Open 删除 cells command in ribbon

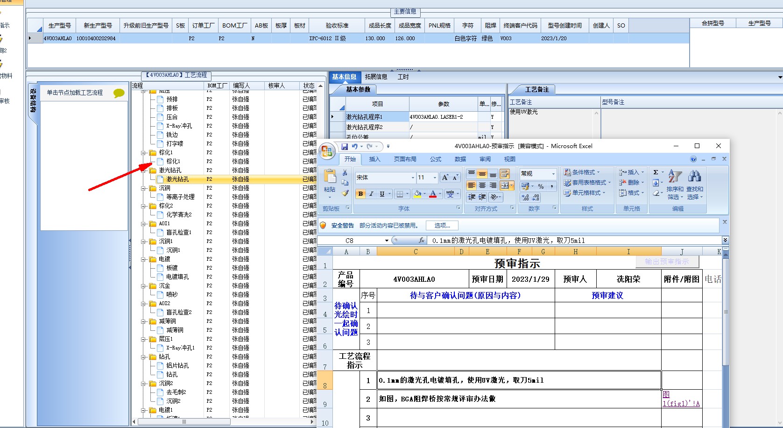pyautogui.click(x=632, y=183)
